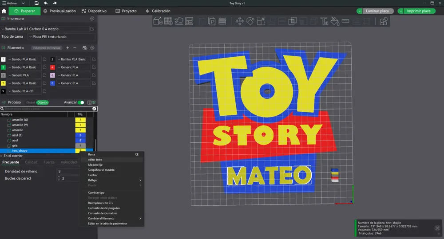This screenshot has width=444, height=239.
Task: Open Tipo de cama bed type dropdown
Action: coord(62,37)
